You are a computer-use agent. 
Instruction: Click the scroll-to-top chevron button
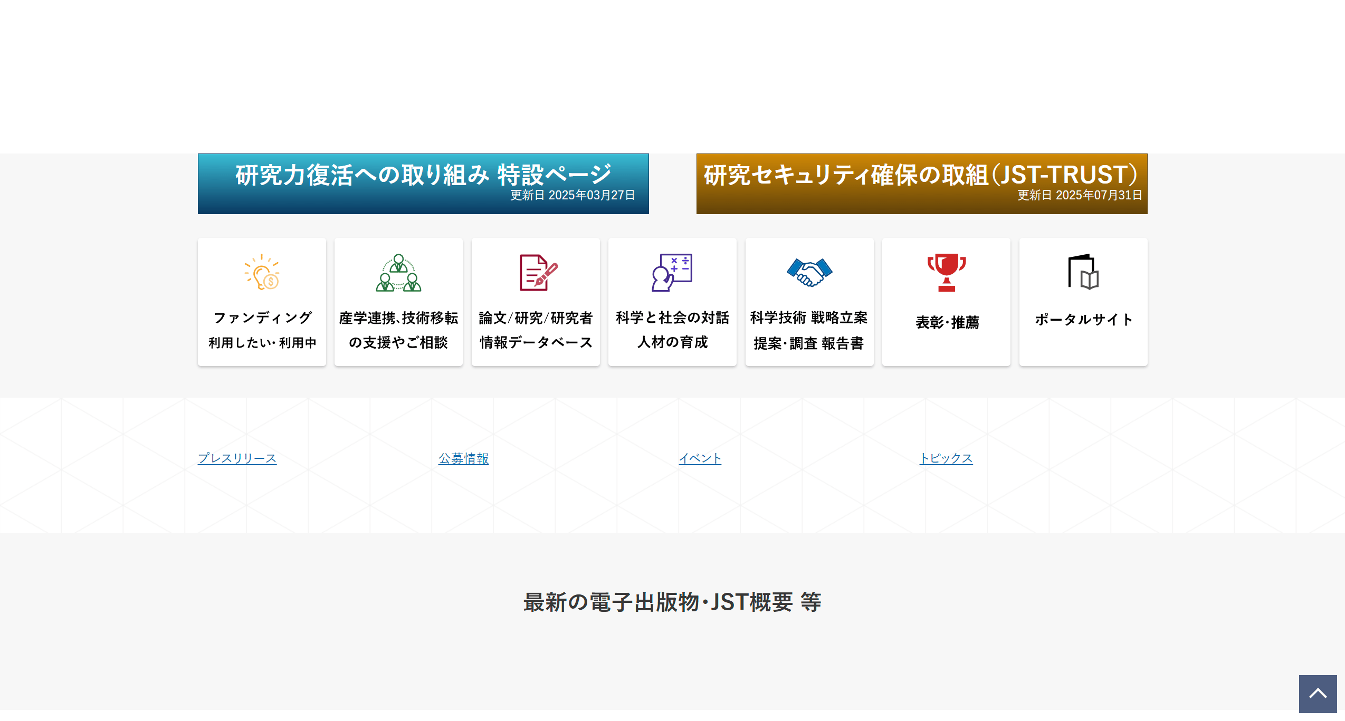pyautogui.click(x=1318, y=694)
